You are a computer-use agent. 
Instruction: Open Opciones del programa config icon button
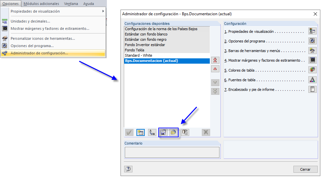pyautogui.click(x=312, y=41)
